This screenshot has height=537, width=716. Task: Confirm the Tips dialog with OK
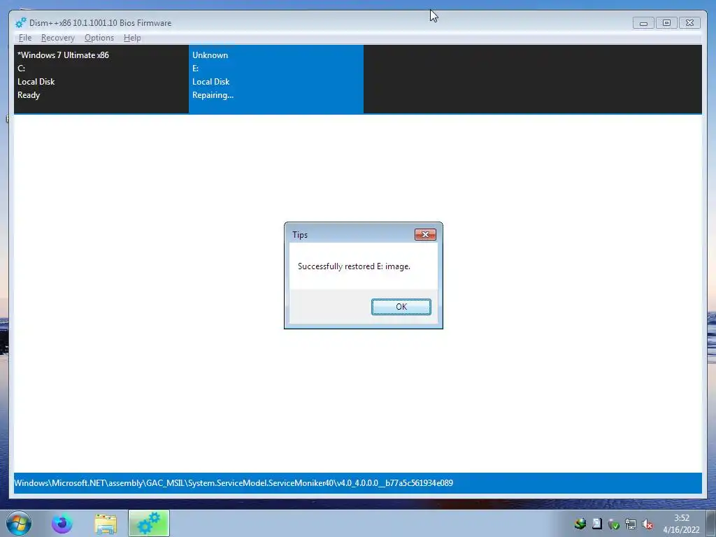tap(401, 307)
